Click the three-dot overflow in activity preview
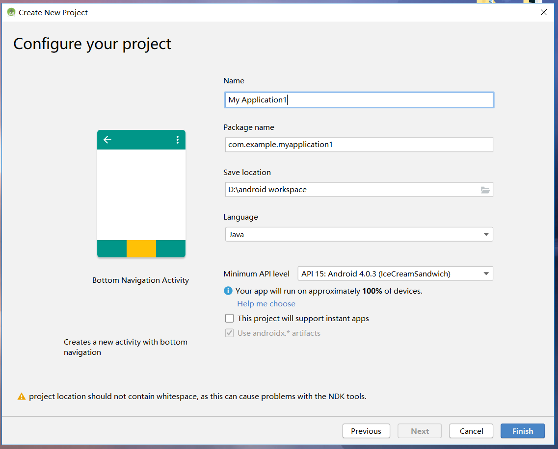 pyautogui.click(x=177, y=140)
